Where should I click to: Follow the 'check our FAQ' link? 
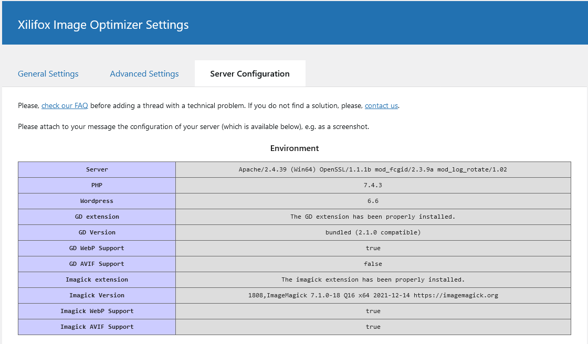point(65,106)
